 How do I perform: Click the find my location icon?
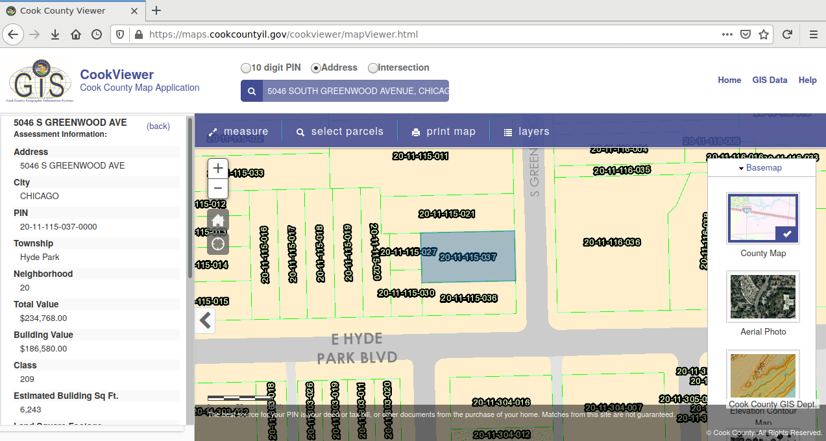point(218,243)
